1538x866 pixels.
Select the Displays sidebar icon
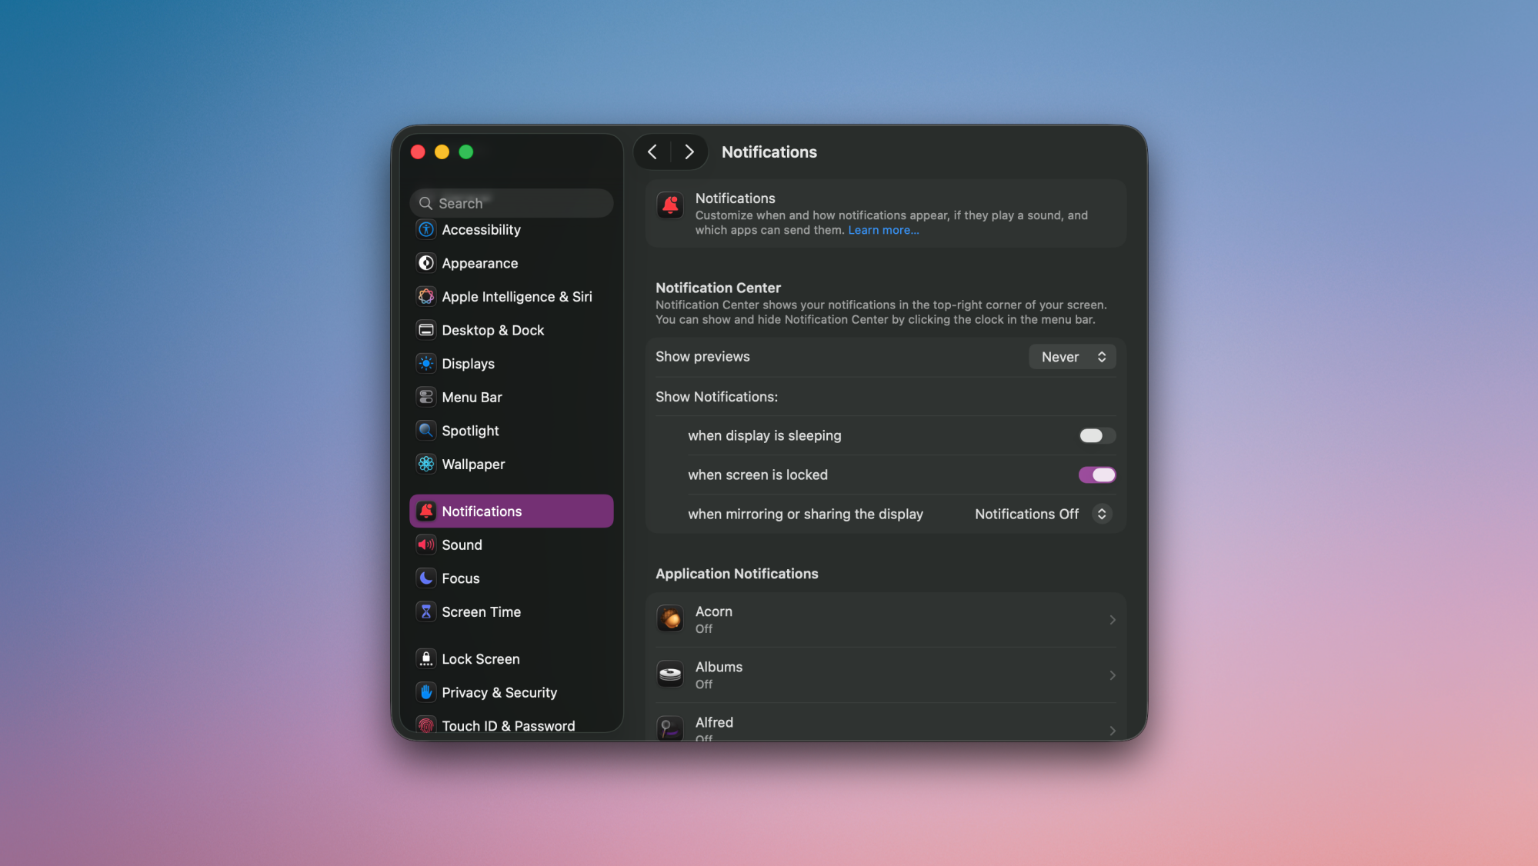click(426, 363)
